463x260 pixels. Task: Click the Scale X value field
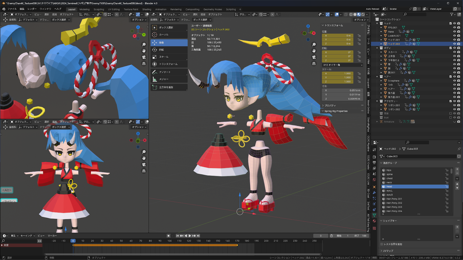point(337,73)
